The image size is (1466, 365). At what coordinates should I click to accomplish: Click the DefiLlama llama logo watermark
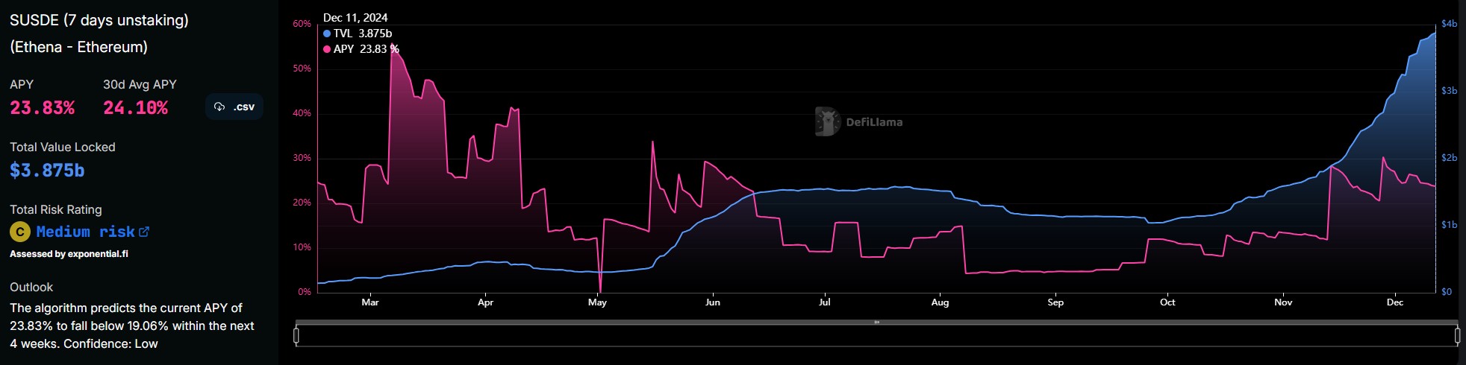827,121
